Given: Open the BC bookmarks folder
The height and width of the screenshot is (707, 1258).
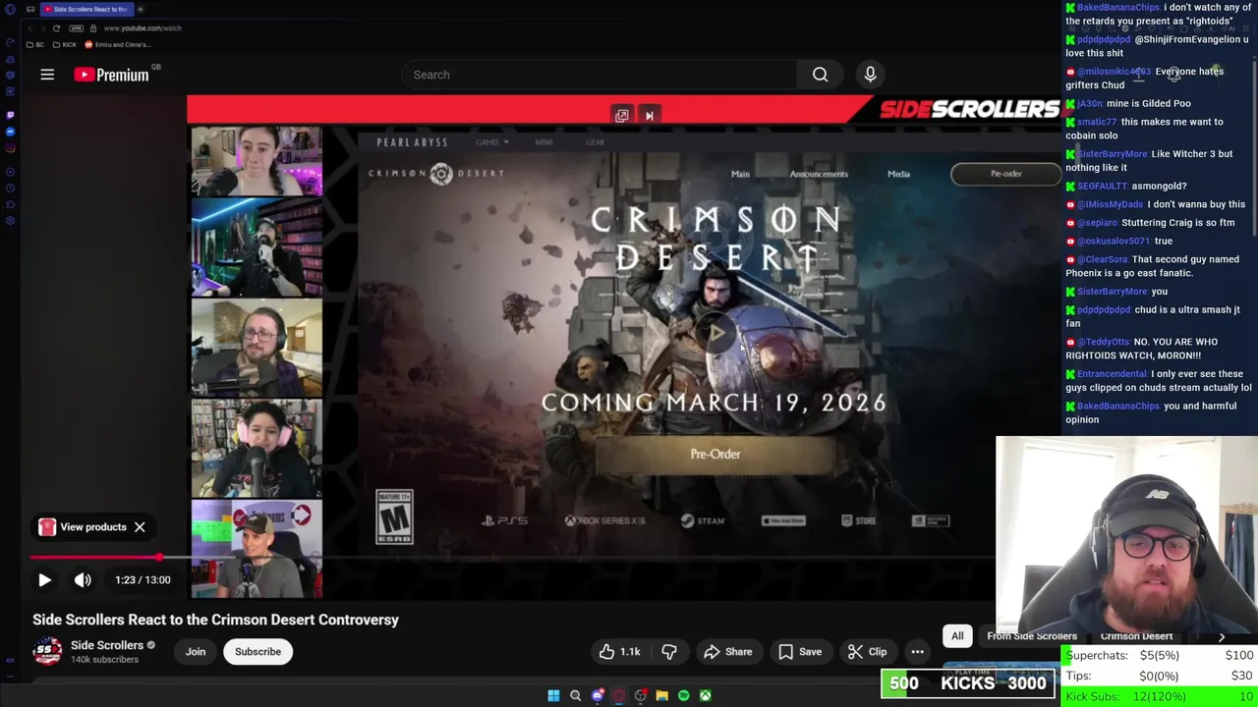Looking at the screenshot, I should point(34,45).
